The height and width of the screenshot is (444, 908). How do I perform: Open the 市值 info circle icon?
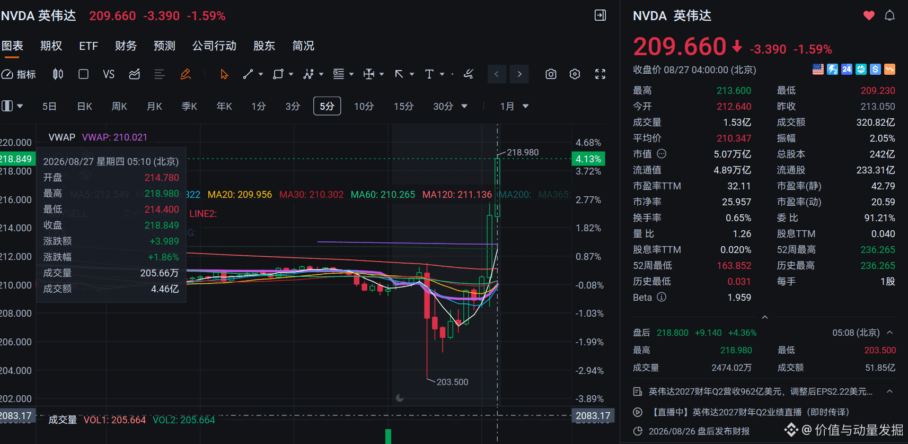click(662, 154)
